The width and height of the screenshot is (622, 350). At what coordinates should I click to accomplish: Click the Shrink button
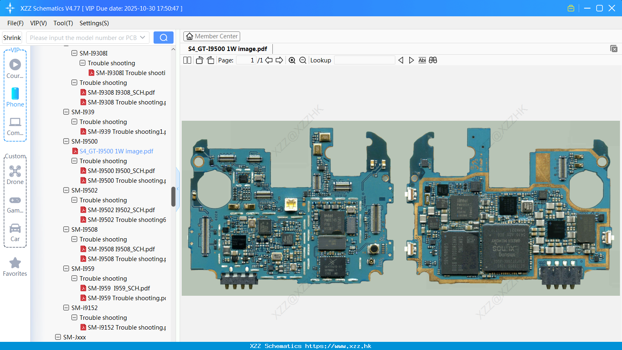click(12, 38)
